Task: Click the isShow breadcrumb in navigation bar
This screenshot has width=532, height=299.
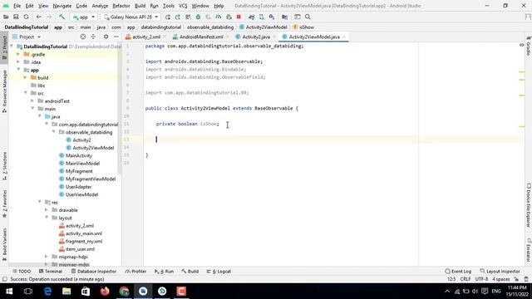Action: [303, 27]
